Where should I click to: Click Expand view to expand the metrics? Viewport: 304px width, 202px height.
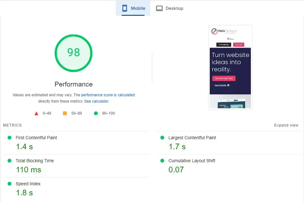286,125
